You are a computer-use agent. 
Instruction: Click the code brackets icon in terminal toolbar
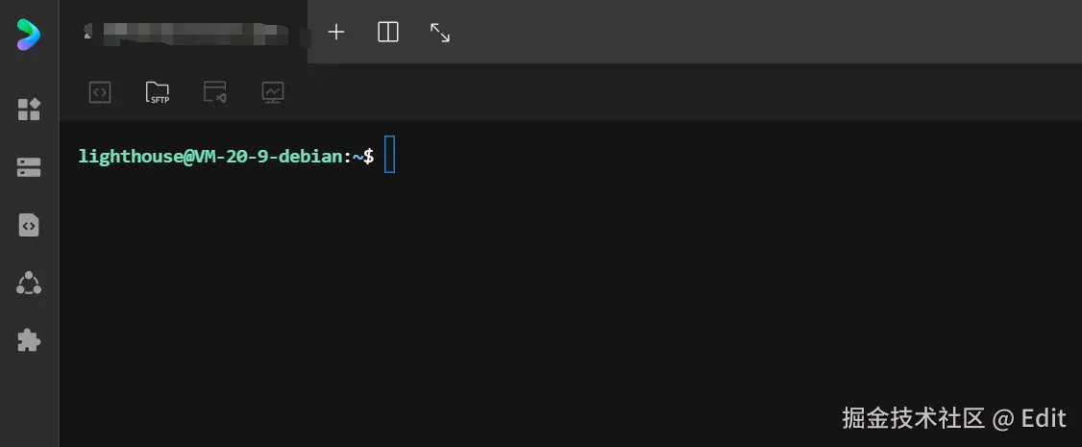pos(100,92)
